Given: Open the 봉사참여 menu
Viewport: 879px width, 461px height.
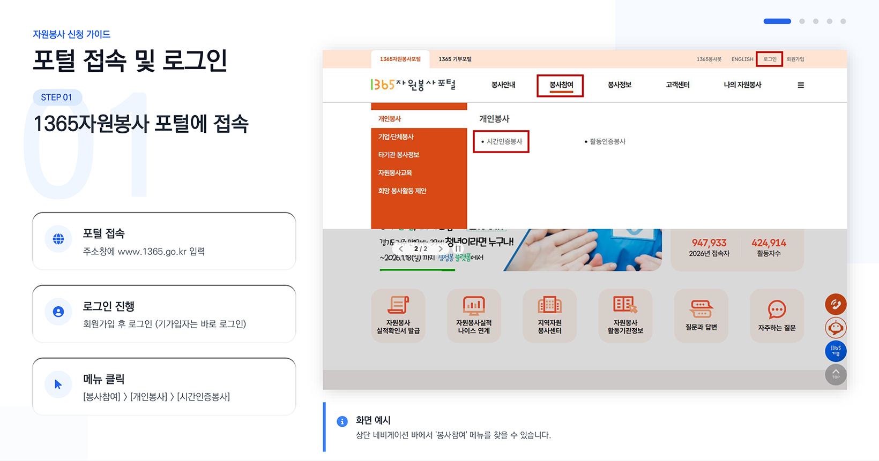Looking at the screenshot, I should (561, 85).
